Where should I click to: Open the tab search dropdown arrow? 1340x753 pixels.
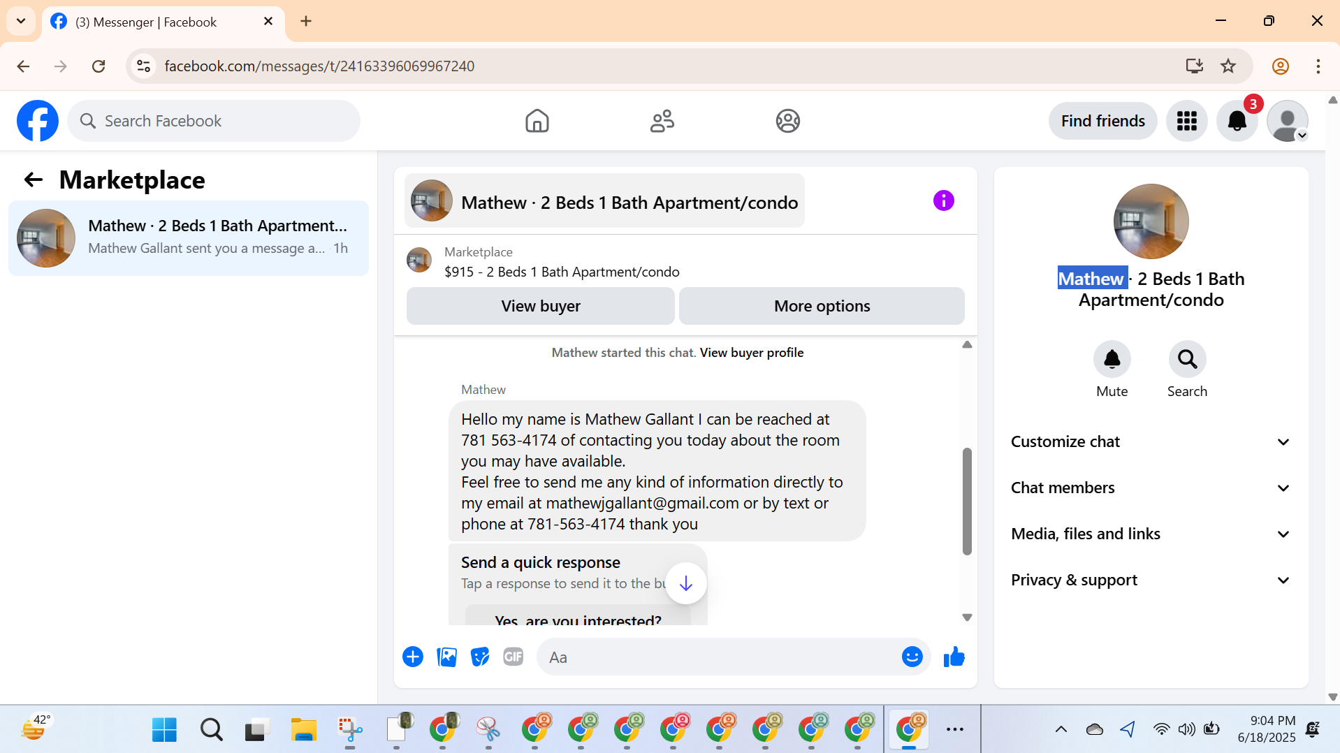21,21
